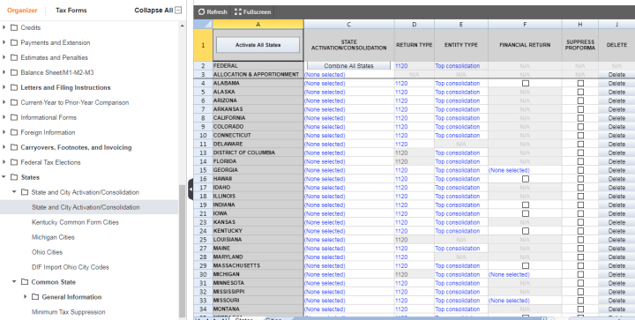Click the Federal Tax Elections folder icon
The image size is (635, 320).
click(x=14, y=162)
